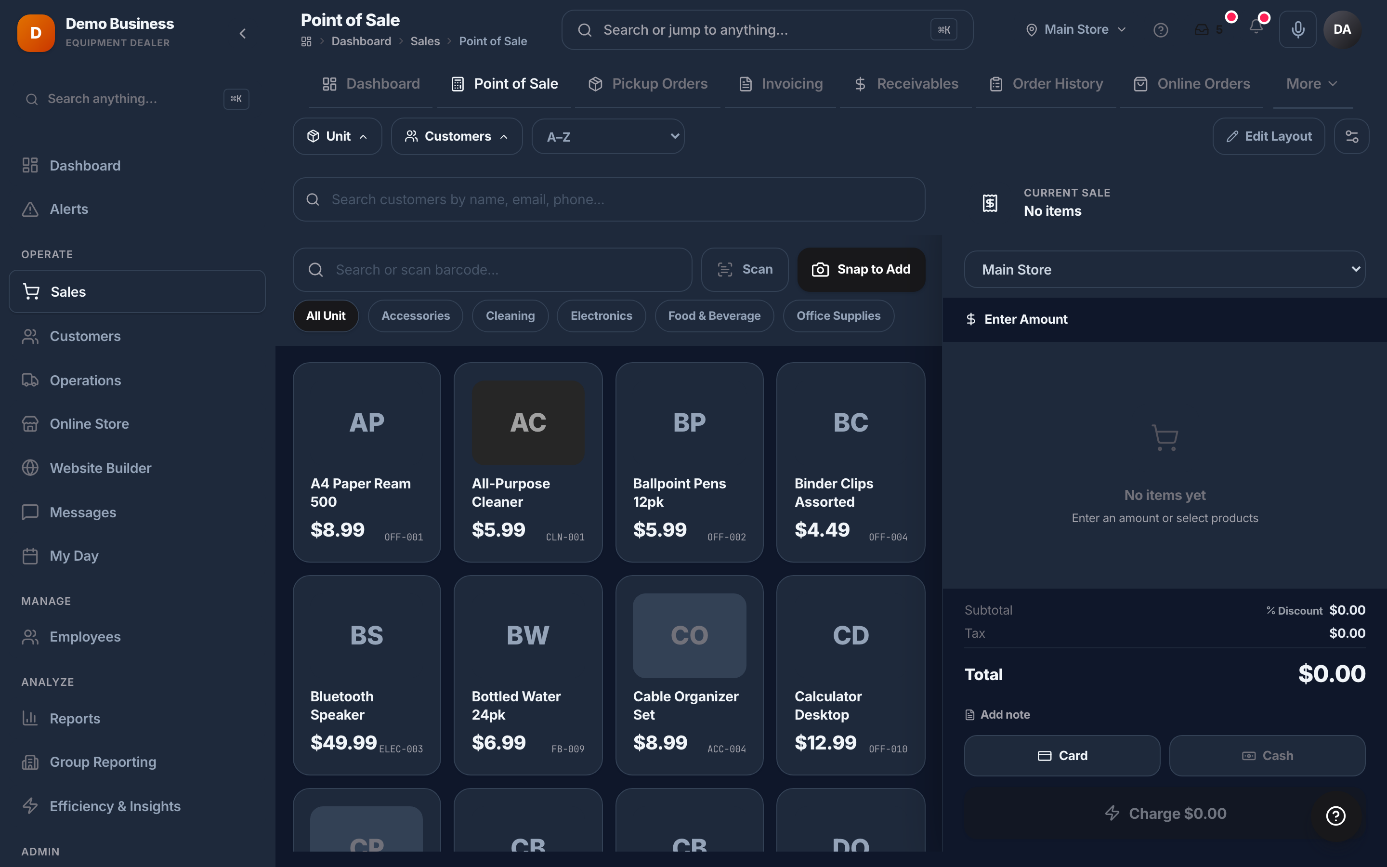Click the Reports bar chart icon
This screenshot has height=867, width=1387.
(30, 718)
